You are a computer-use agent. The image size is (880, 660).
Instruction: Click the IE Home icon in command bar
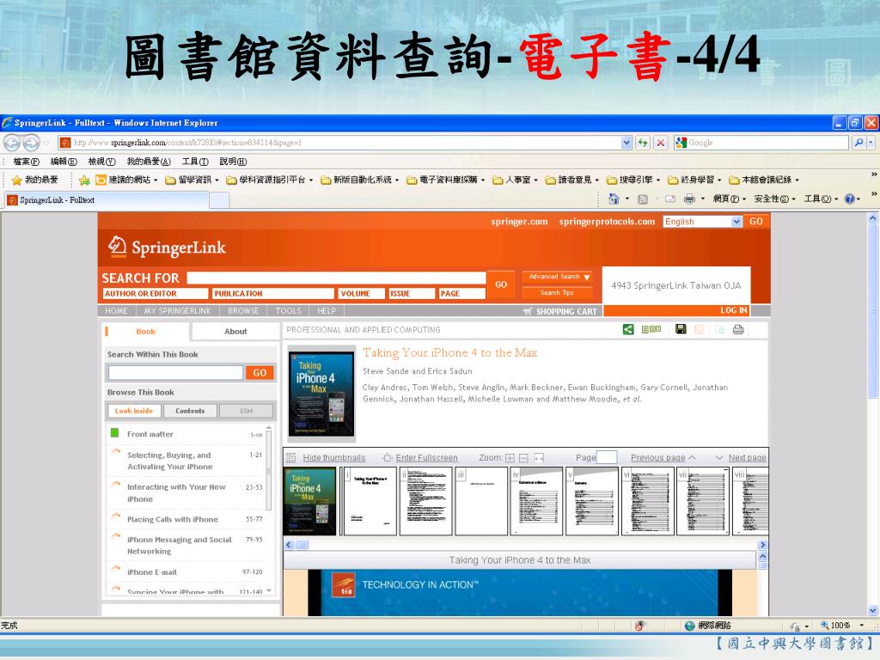[x=614, y=199]
